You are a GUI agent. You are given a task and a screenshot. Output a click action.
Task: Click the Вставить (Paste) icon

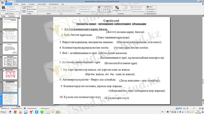[x=3, y=8]
